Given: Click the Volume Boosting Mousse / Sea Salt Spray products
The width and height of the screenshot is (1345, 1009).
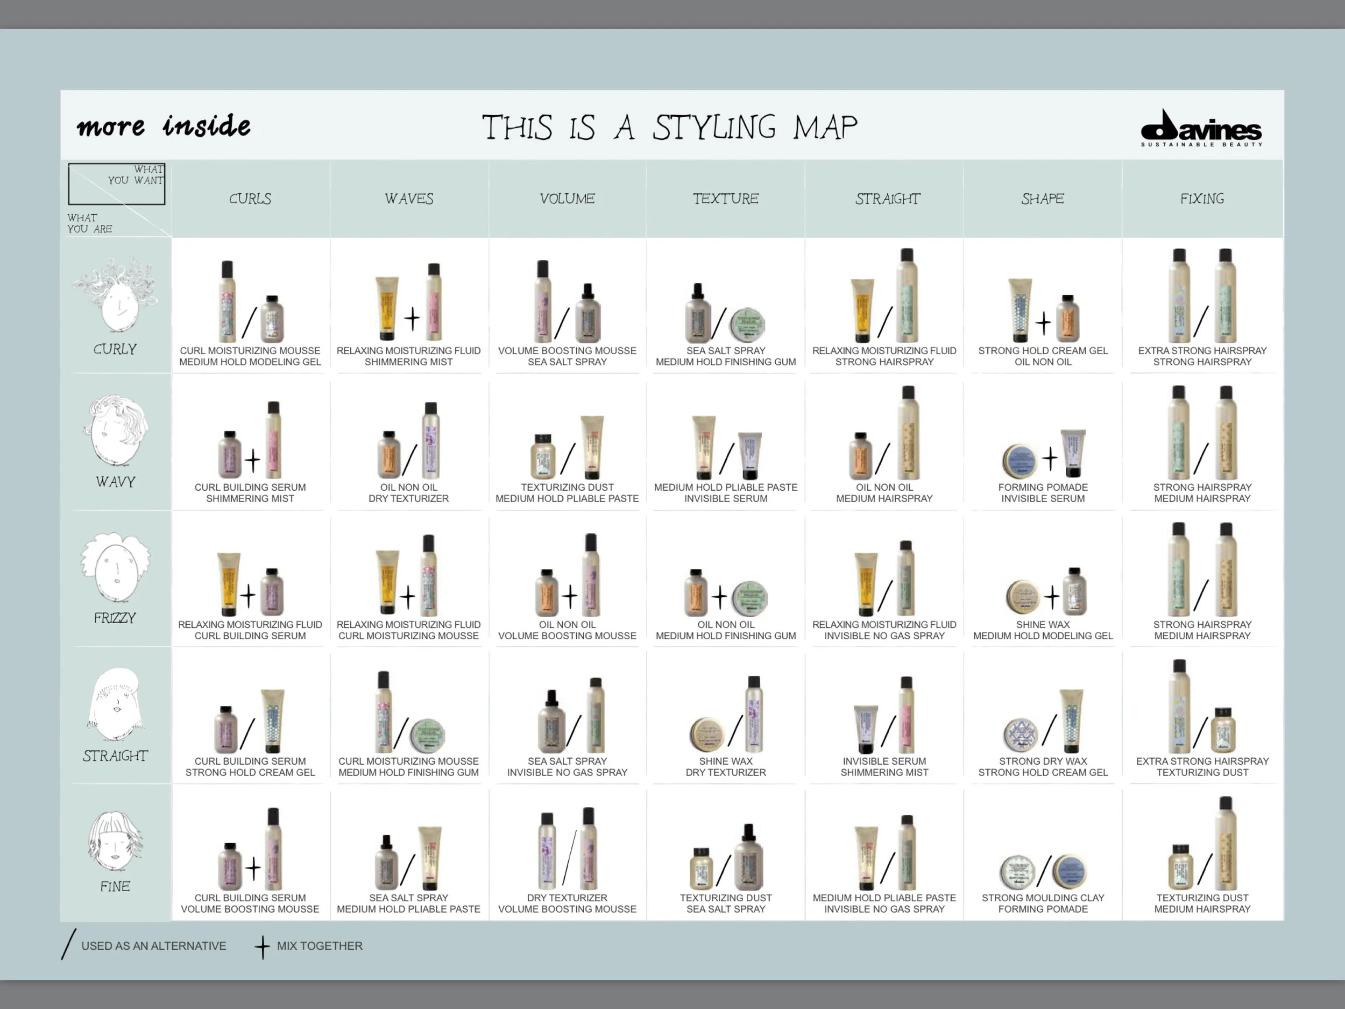Looking at the screenshot, I should (x=567, y=302).
